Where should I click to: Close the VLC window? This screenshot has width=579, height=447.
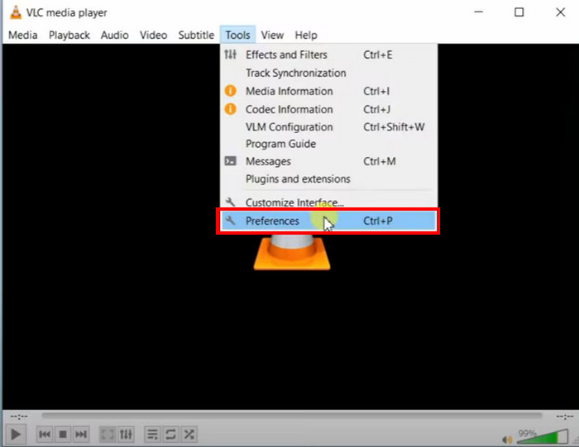click(561, 12)
